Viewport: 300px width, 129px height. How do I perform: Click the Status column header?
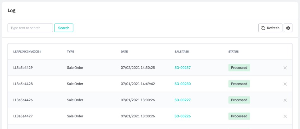[x=234, y=52]
